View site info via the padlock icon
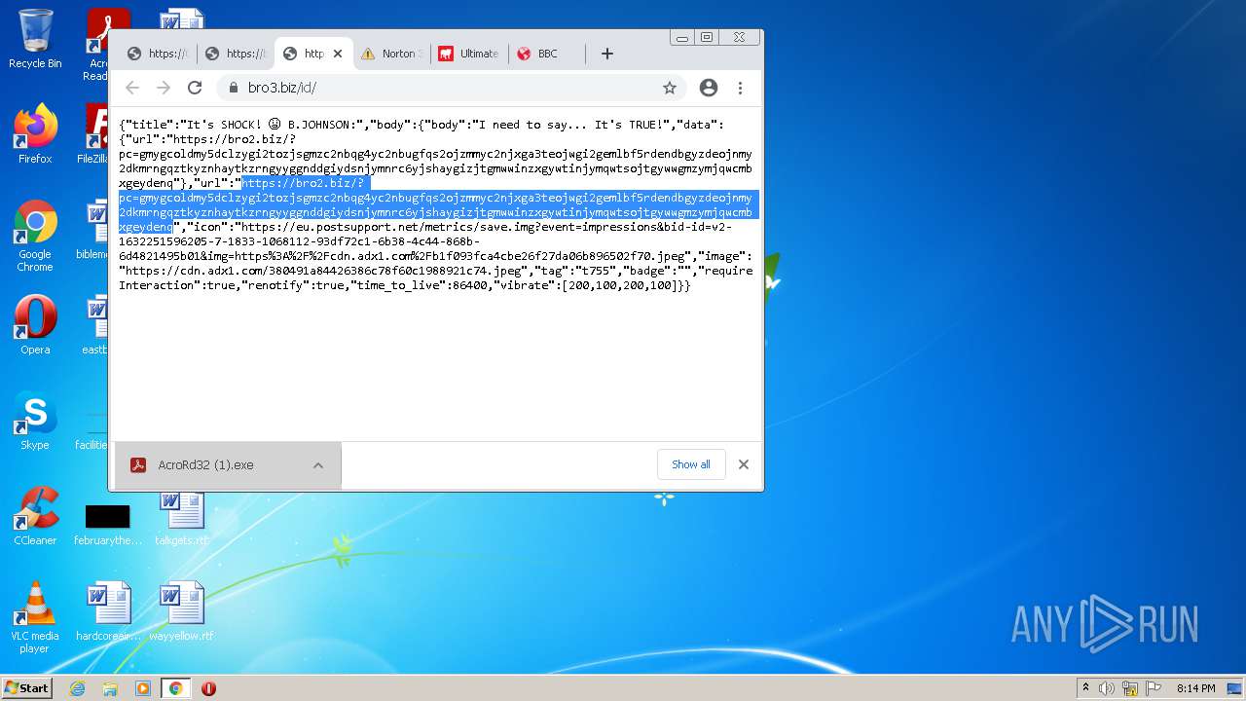 233,88
